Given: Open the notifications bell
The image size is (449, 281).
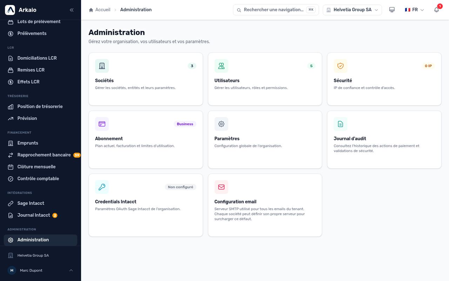Looking at the screenshot, I should [x=436, y=10].
